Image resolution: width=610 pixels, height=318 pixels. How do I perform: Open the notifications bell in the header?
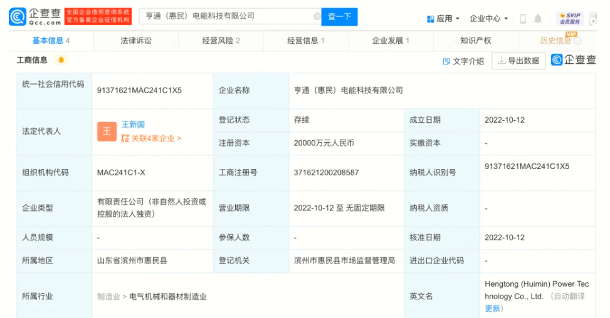pyautogui.click(x=538, y=19)
